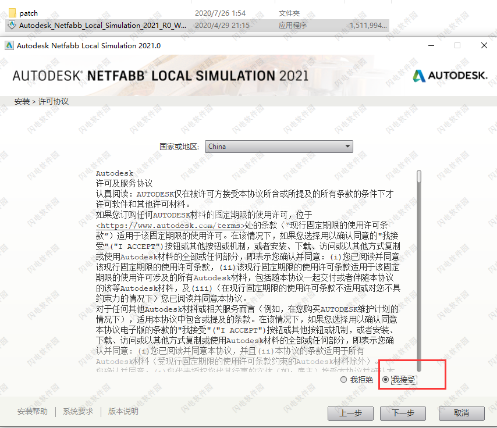This screenshot has height=428, width=497.
Task: Click the 下一步 (Next) button
Action: coord(403,413)
